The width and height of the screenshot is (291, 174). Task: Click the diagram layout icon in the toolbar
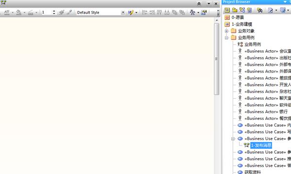coord(192,13)
